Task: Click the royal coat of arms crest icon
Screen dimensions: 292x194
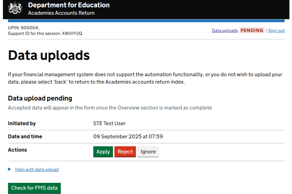Action: 15,8
